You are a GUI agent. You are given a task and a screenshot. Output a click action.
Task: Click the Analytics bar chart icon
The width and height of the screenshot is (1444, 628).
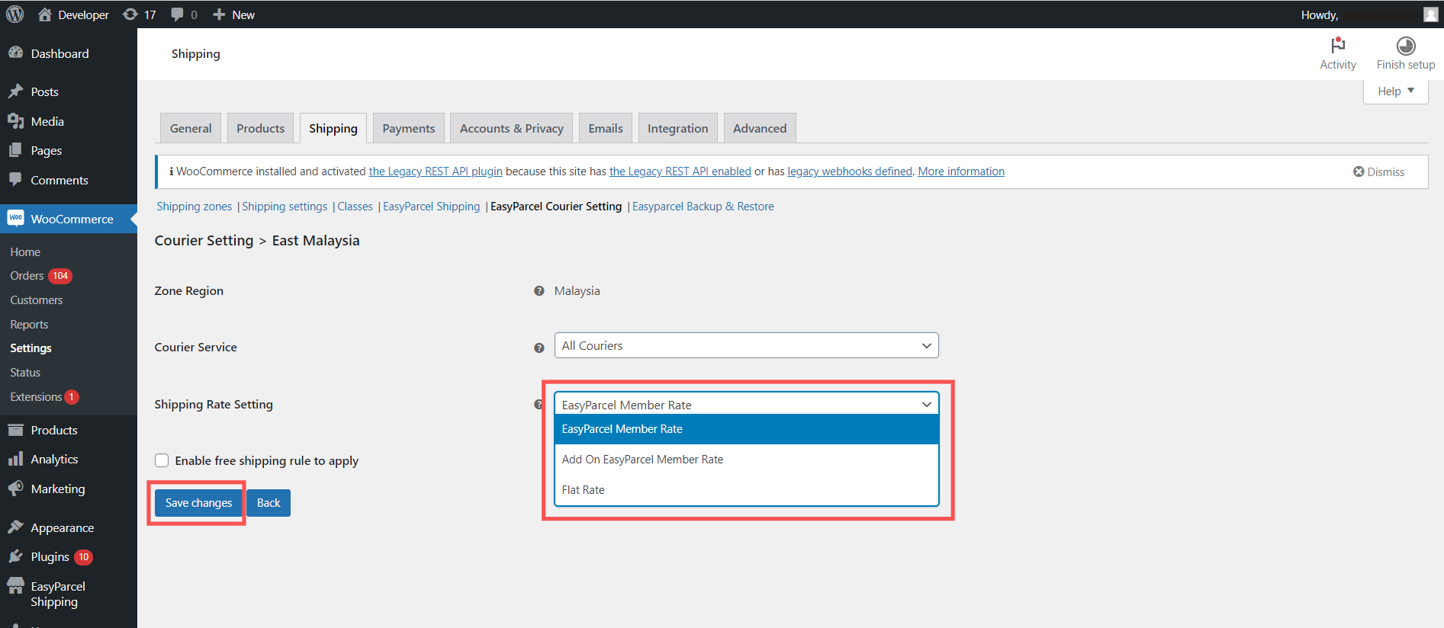pos(15,459)
